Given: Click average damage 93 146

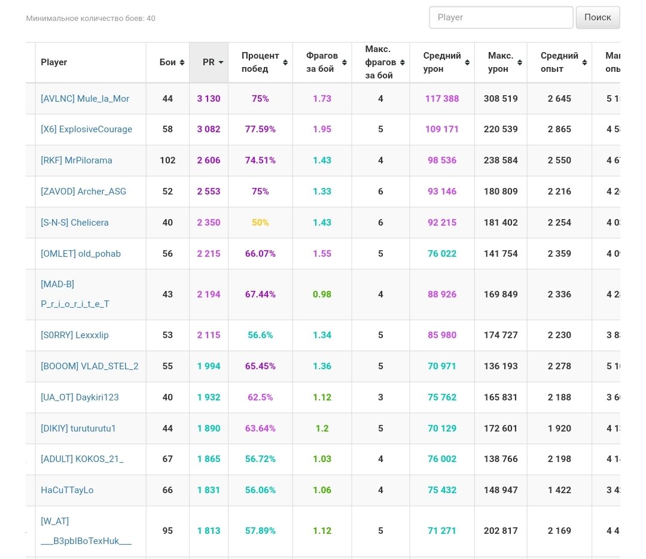Looking at the screenshot, I should (x=441, y=192).
